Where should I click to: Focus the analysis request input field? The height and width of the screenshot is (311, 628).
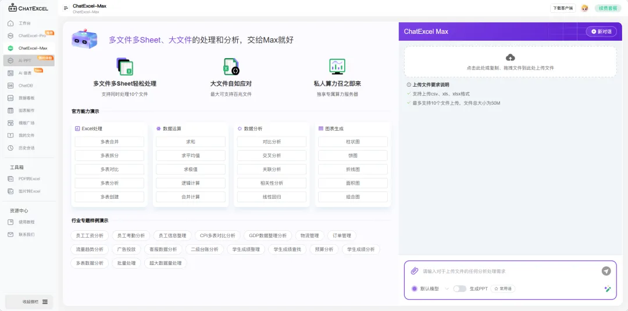[509, 271]
